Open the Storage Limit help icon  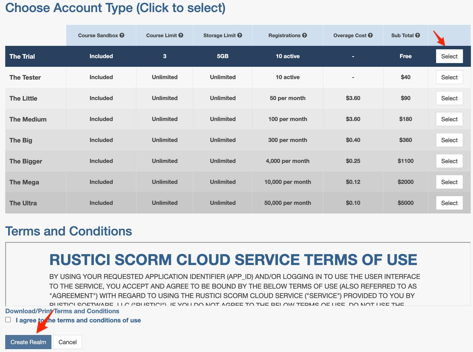point(240,35)
